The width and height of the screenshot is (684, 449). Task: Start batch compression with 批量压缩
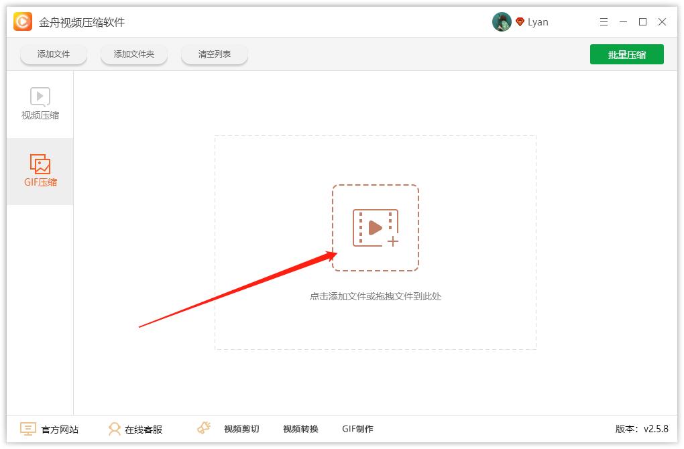[x=627, y=54]
